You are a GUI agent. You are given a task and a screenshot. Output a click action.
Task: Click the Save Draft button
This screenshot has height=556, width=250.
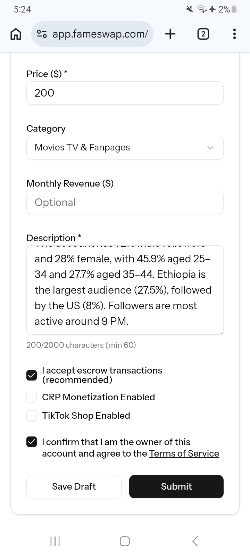[x=74, y=486]
